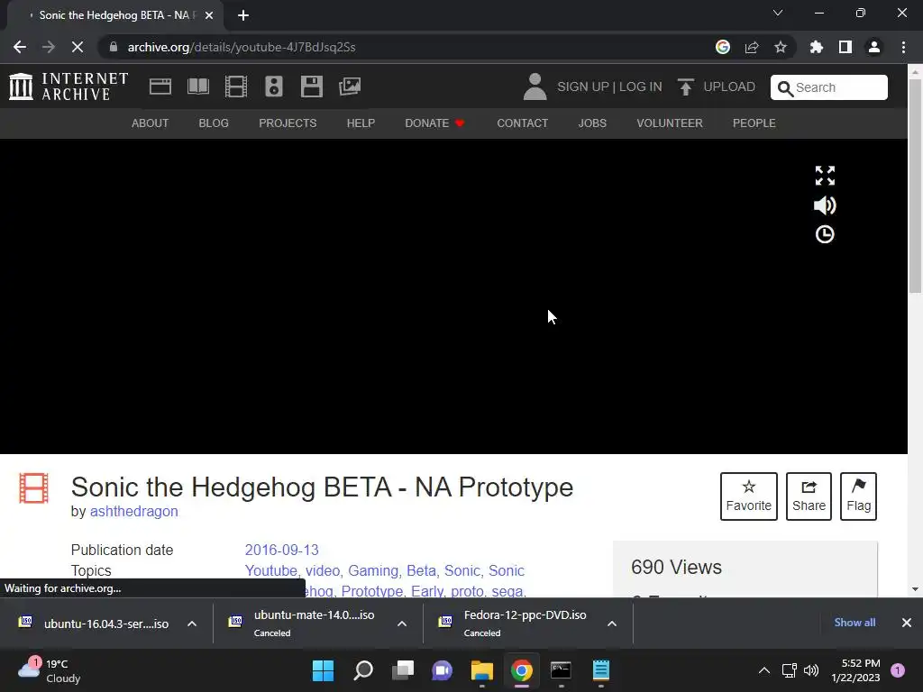Screen dimensions: 923x692
Task: Share this page from the address bar
Action: pyautogui.click(x=752, y=47)
